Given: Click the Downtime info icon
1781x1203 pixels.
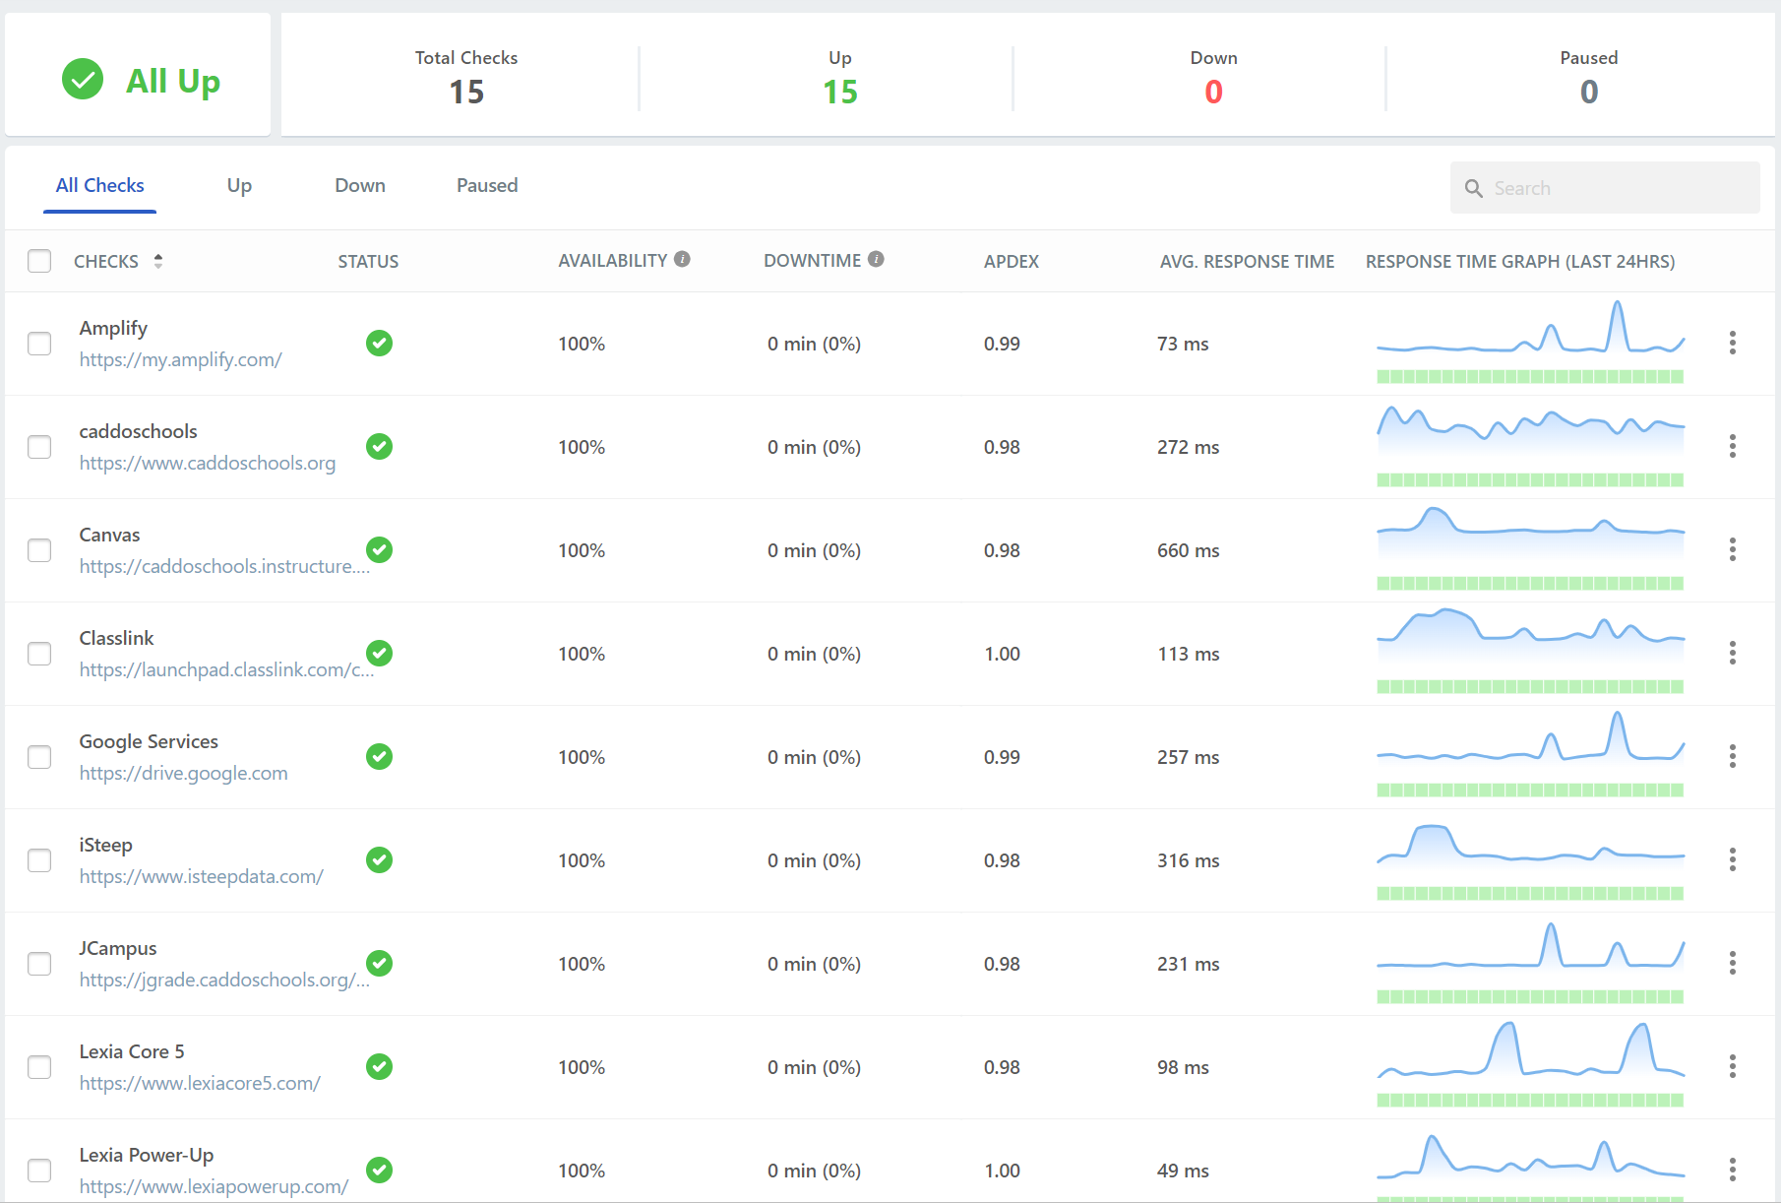Looking at the screenshot, I should click(876, 259).
